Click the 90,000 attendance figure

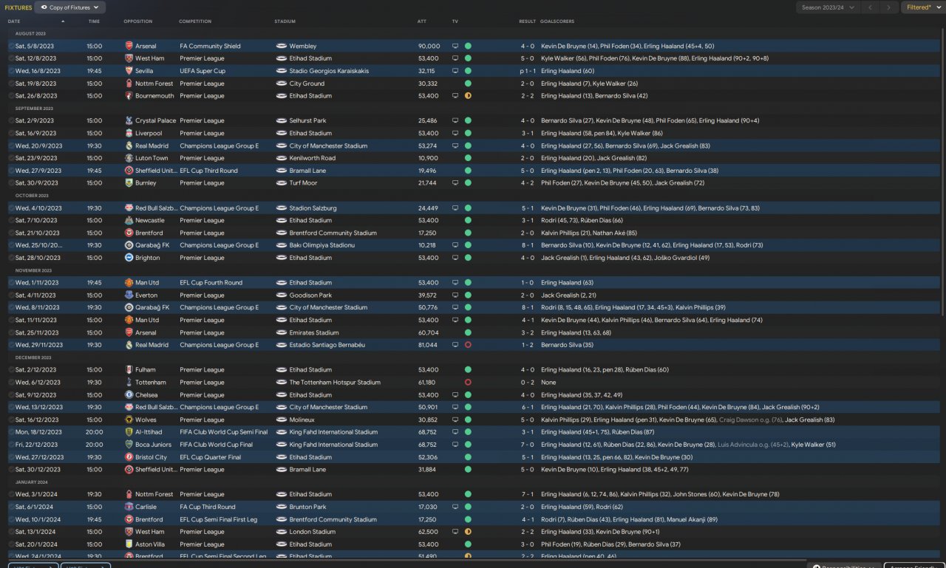coord(429,47)
